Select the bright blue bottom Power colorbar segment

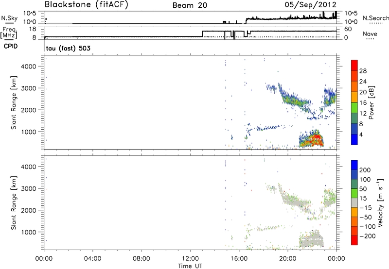[354, 139]
